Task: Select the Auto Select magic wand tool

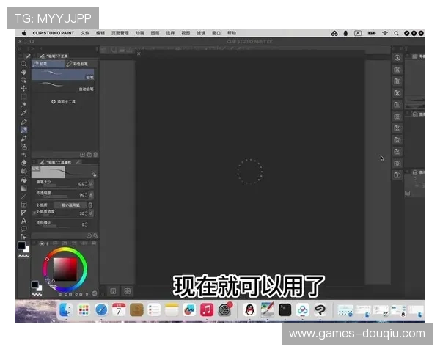Action: point(24,105)
